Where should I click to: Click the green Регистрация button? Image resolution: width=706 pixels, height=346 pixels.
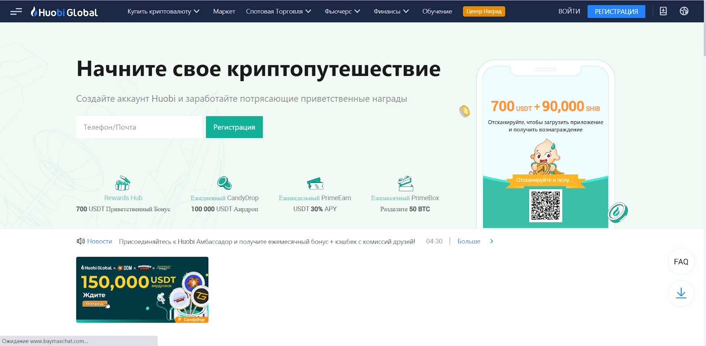234,127
